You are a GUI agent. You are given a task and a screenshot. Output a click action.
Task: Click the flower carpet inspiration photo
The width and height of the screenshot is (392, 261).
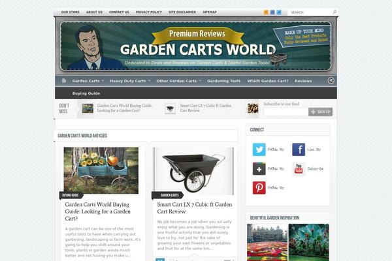[267, 242]
